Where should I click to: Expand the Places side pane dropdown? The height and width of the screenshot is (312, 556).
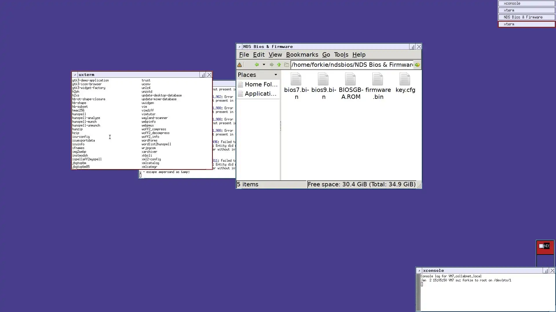(x=276, y=75)
